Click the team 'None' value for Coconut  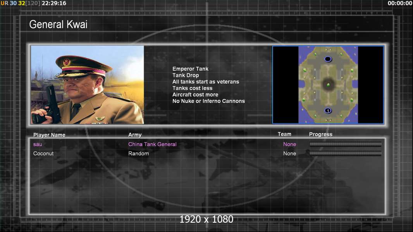[x=289, y=154]
